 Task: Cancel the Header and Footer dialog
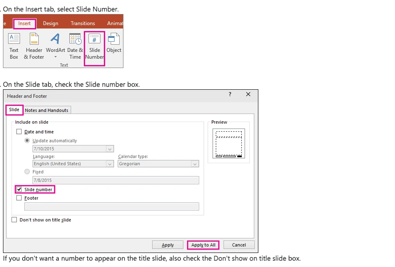click(239, 245)
